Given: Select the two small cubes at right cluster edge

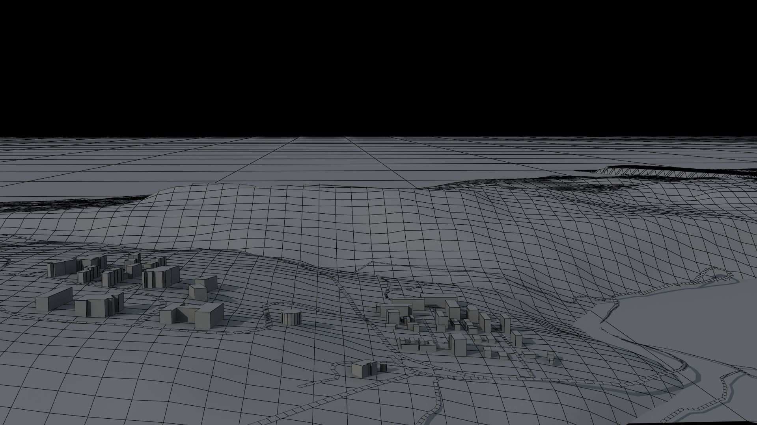Looking at the screenshot, I should point(550,357).
